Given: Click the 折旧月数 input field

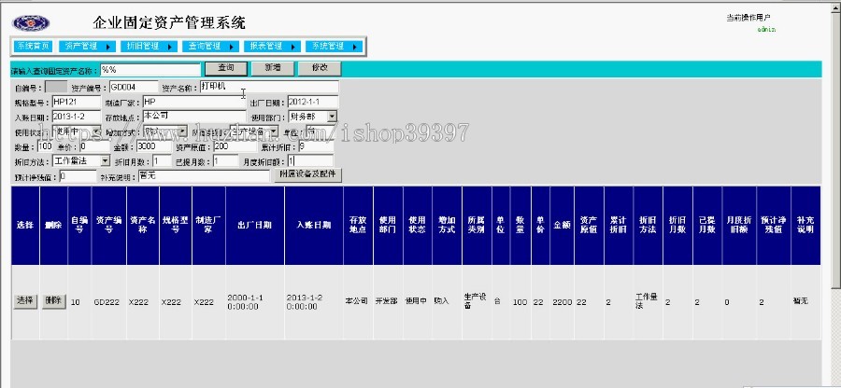Looking at the screenshot, I should click(162, 161).
